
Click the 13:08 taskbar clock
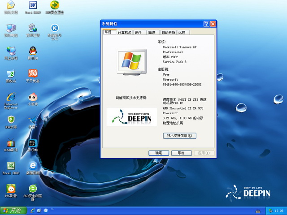point(279,211)
